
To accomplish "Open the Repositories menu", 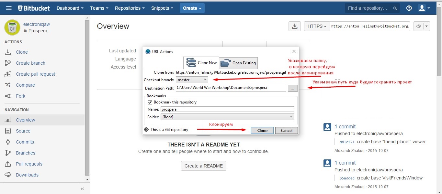I will (130, 8).
